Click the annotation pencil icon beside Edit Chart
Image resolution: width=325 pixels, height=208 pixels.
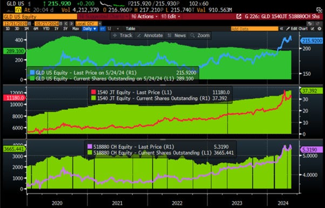313,29
